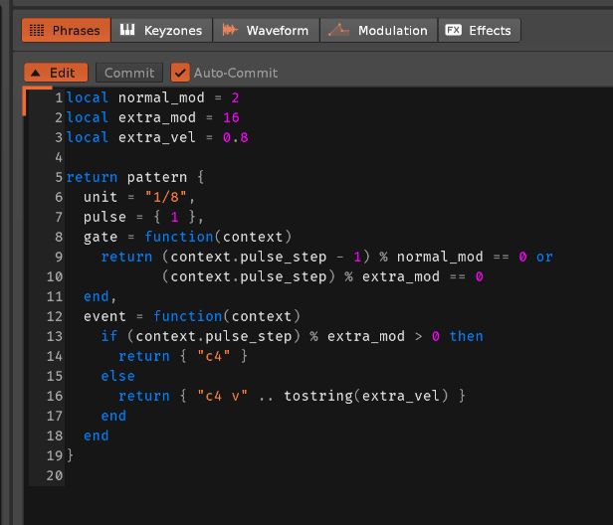Open the Effects tab
The width and height of the screenshot is (613, 525).
[x=480, y=30]
